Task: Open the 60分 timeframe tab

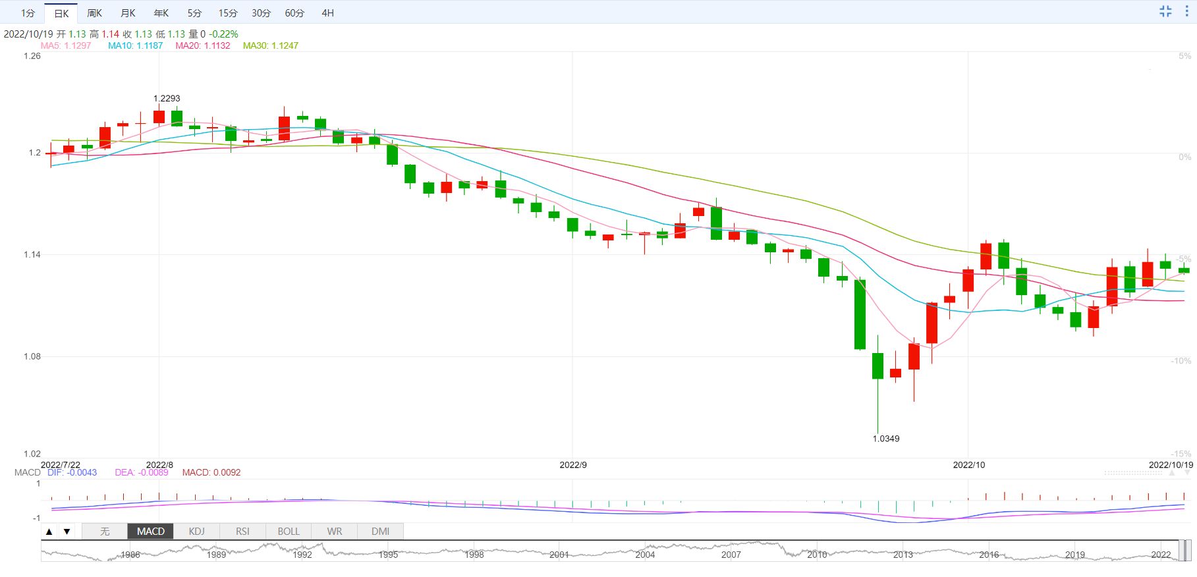Action: pos(294,13)
